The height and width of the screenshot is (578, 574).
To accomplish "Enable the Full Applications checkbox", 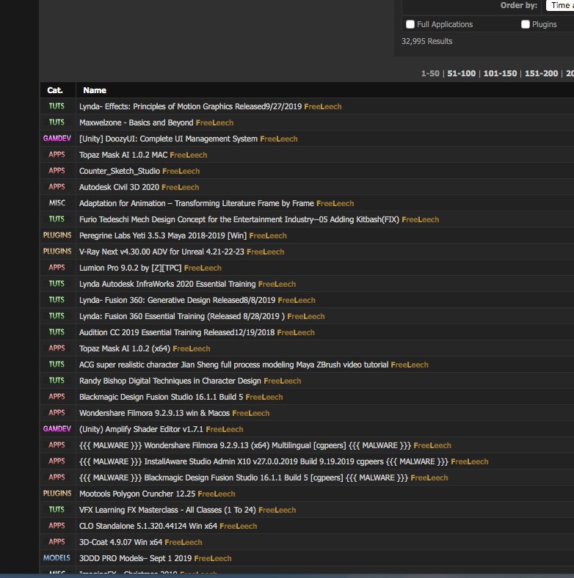I will [x=410, y=24].
